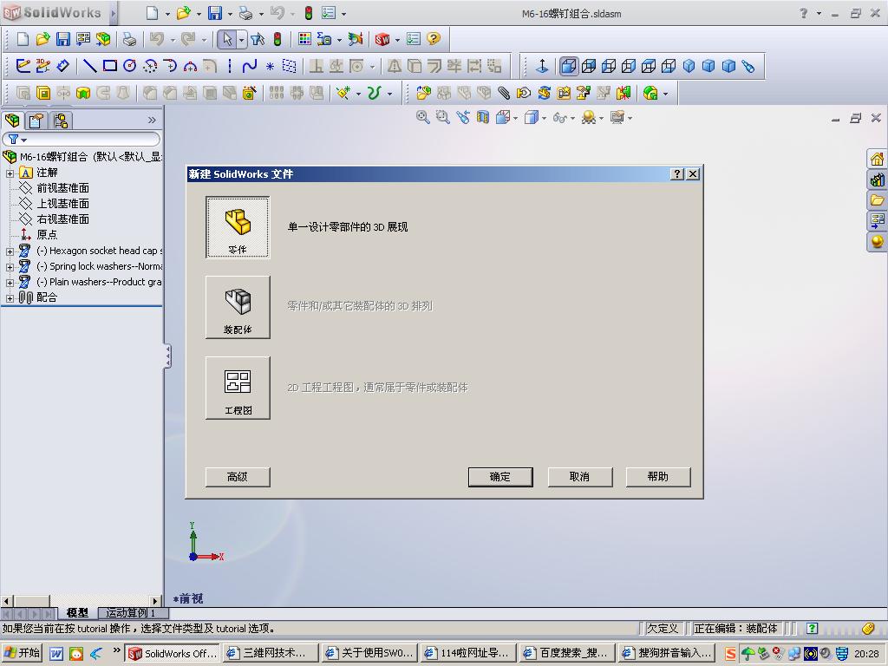
Task: Click the Extruded Cut feature icon
Action: [x=43, y=93]
